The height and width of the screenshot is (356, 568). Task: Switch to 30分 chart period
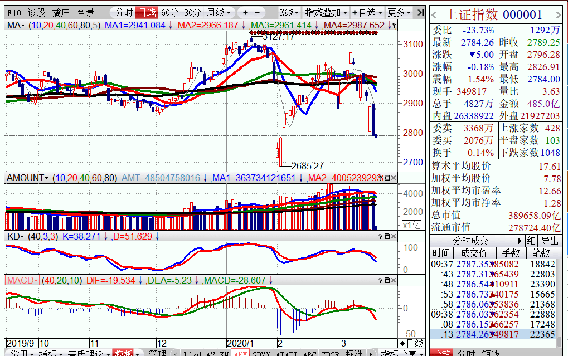tap(192, 13)
